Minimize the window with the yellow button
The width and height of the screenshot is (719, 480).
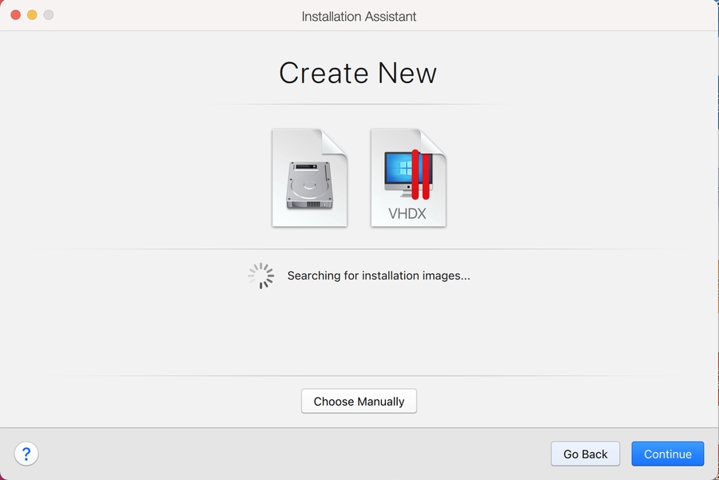(32, 15)
